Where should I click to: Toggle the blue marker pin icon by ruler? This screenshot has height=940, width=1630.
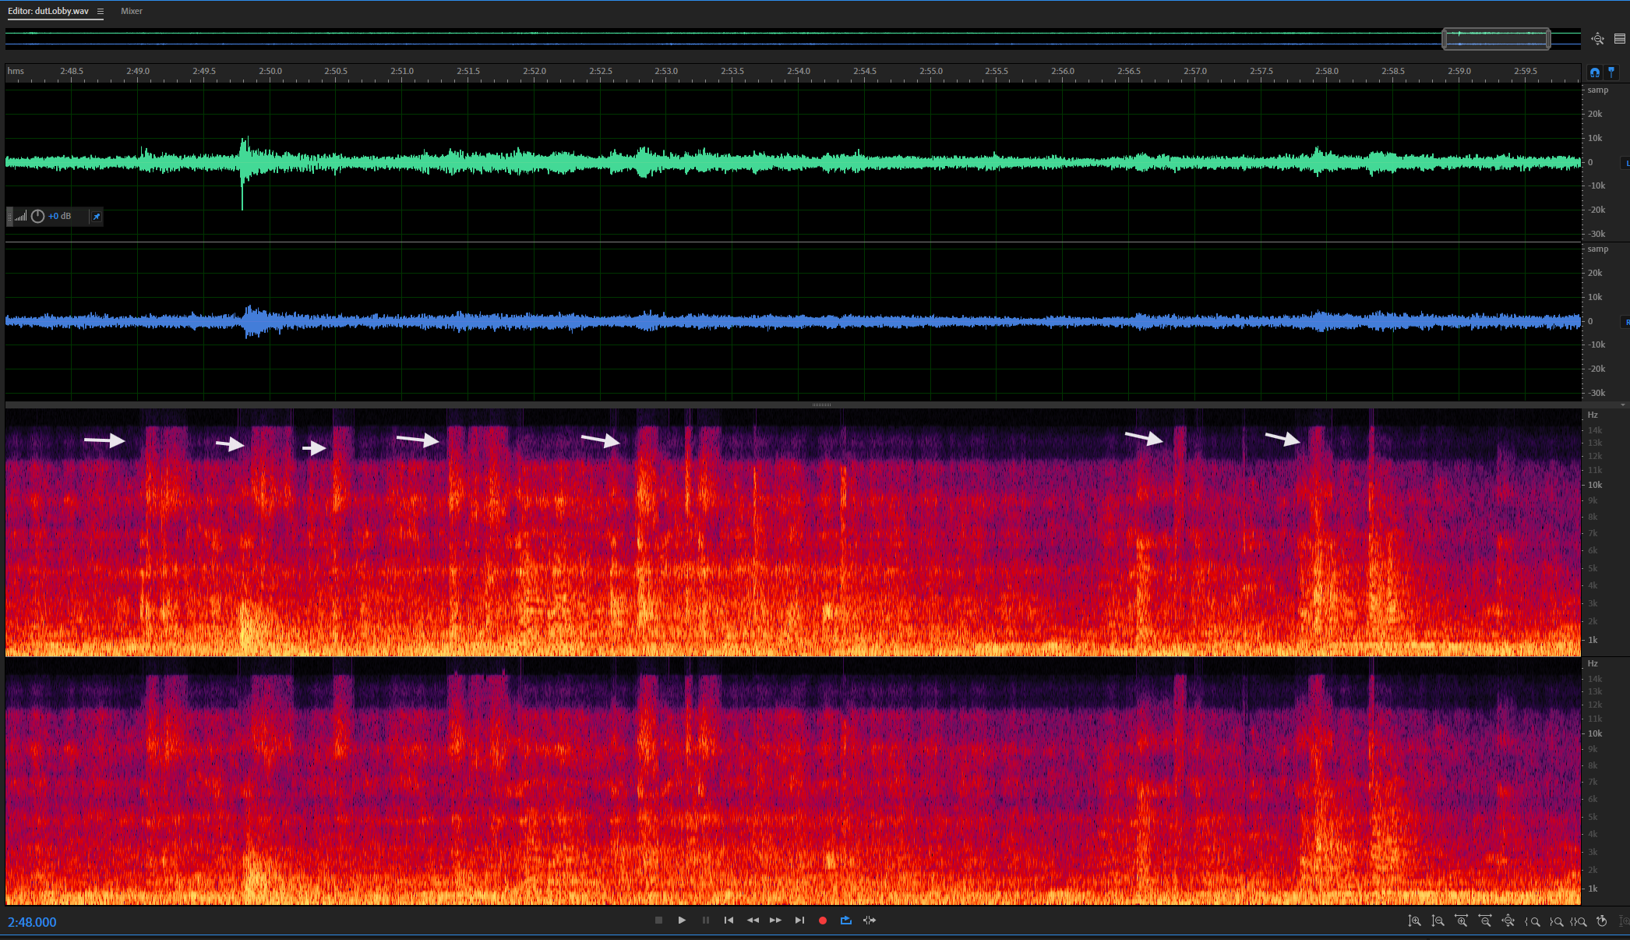click(x=1611, y=72)
